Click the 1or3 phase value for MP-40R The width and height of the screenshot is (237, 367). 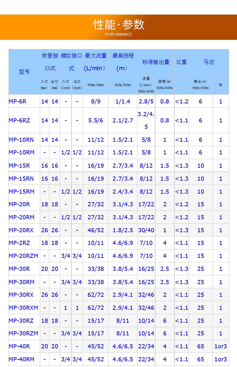tap(221, 346)
